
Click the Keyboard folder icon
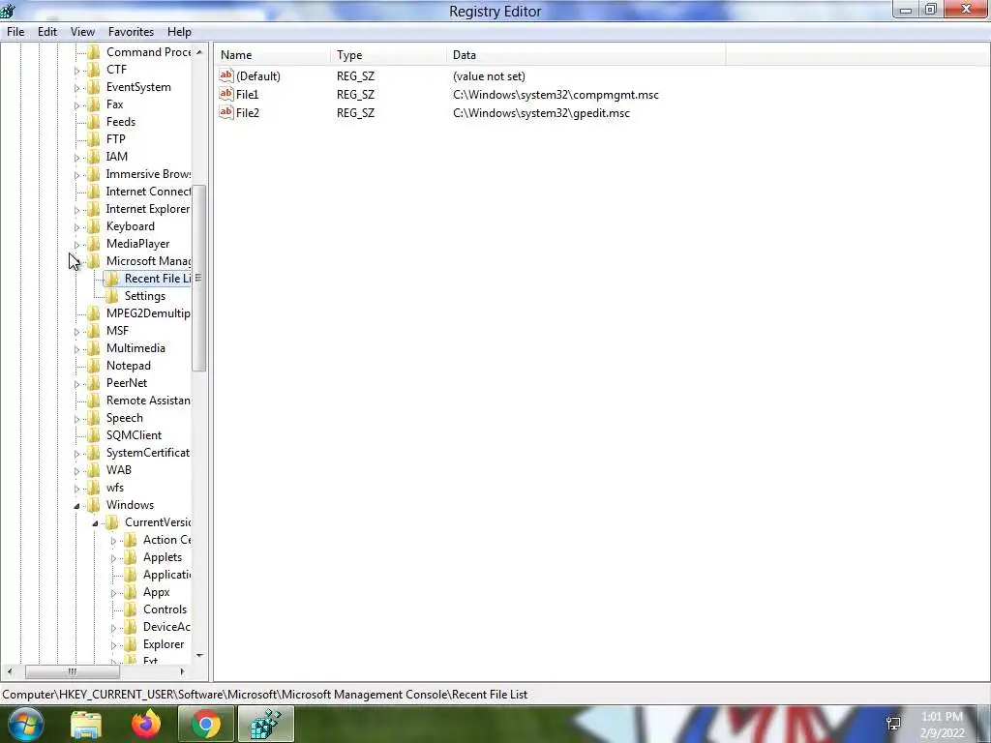(x=94, y=226)
